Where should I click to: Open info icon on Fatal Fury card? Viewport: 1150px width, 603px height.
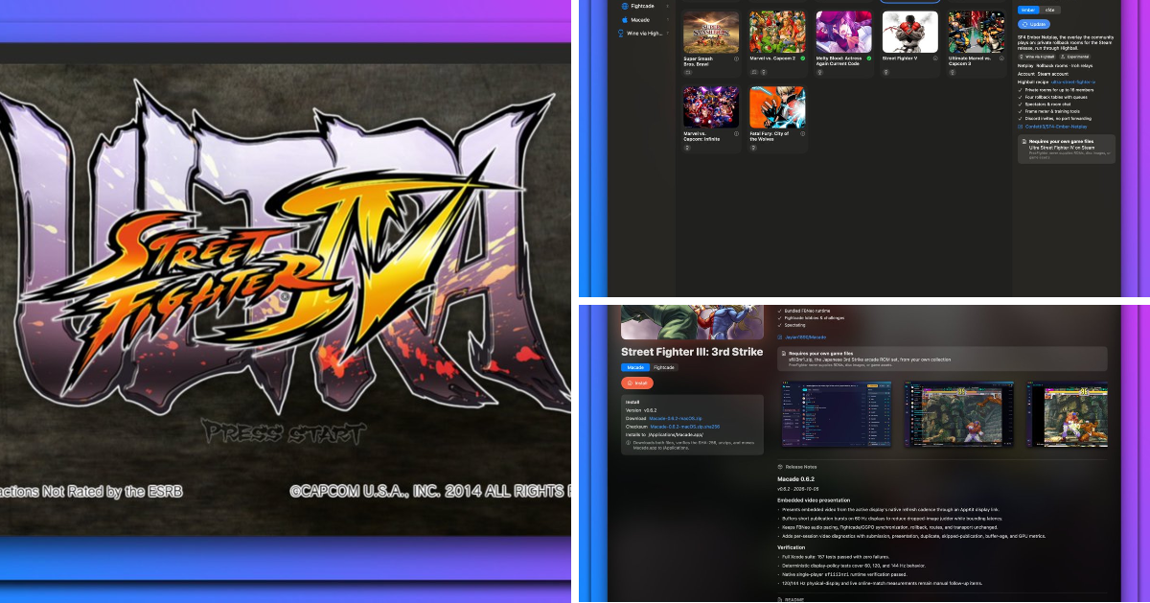pyautogui.click(x=802, y=134)
